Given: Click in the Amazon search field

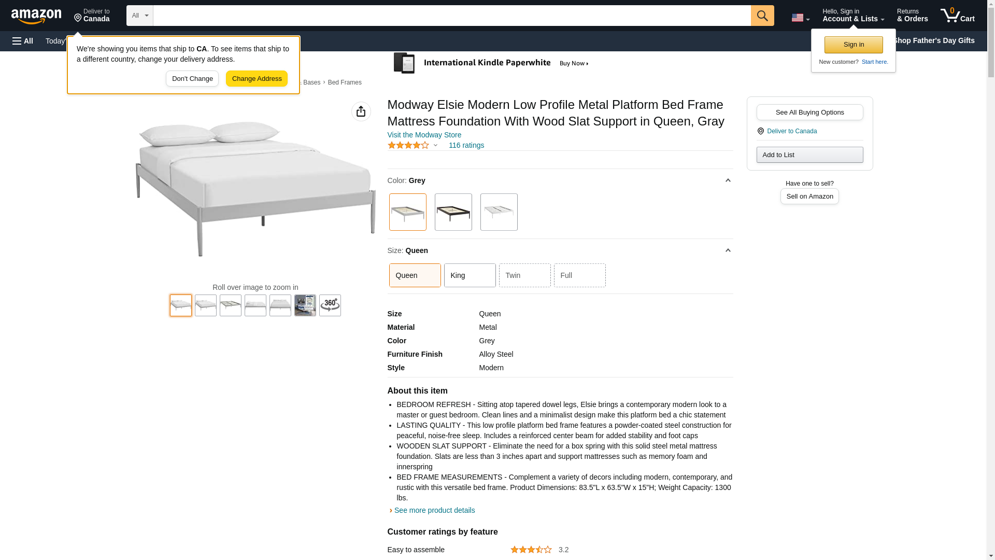Looking at the screenshot, I should (451, 16).
